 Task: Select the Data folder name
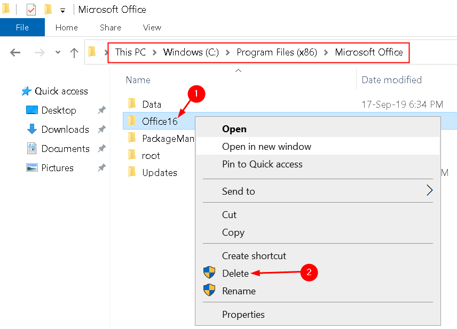point(152,105)
